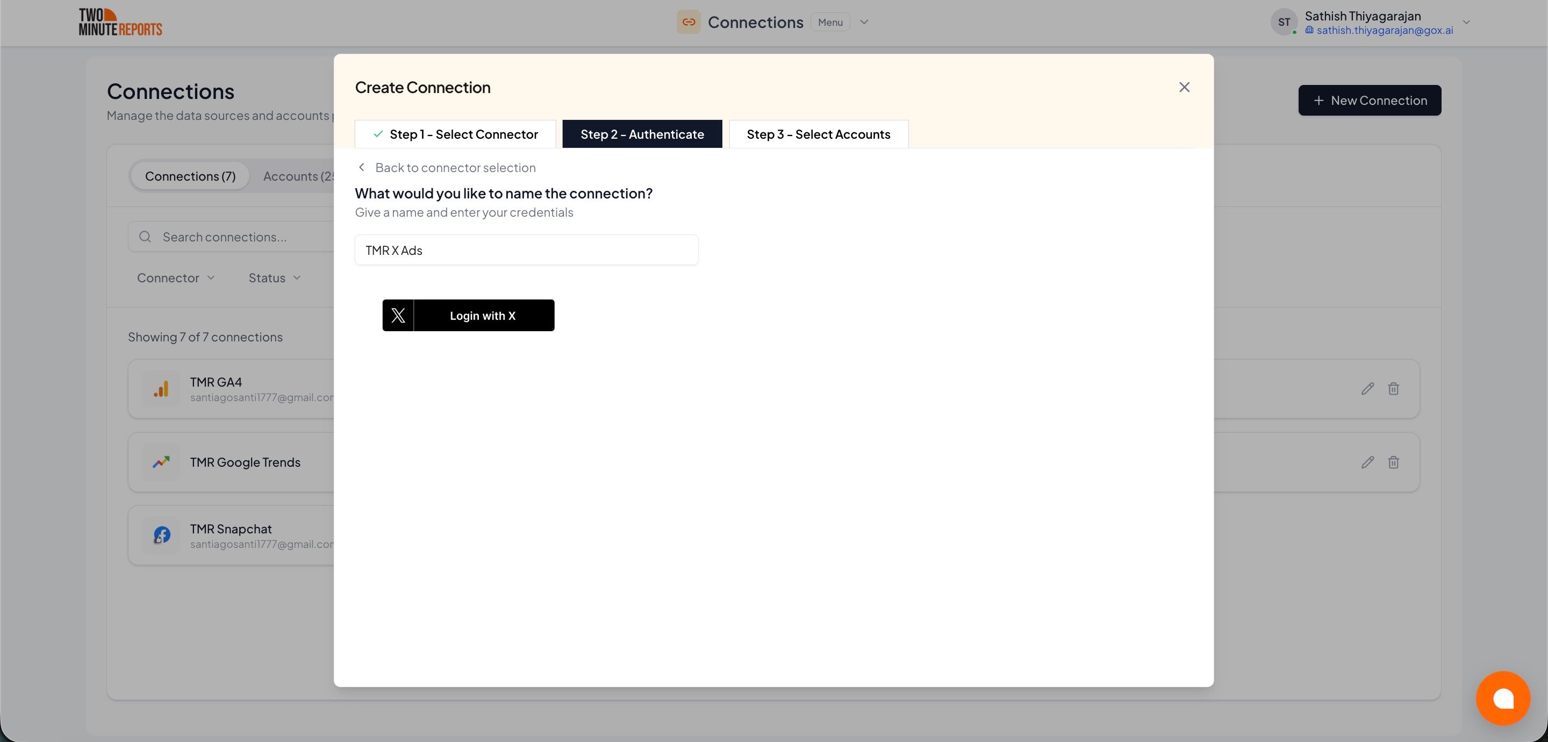Screen dimensions: 1548x742
Task: Click the connection name input field
Action: pos(526,250)
